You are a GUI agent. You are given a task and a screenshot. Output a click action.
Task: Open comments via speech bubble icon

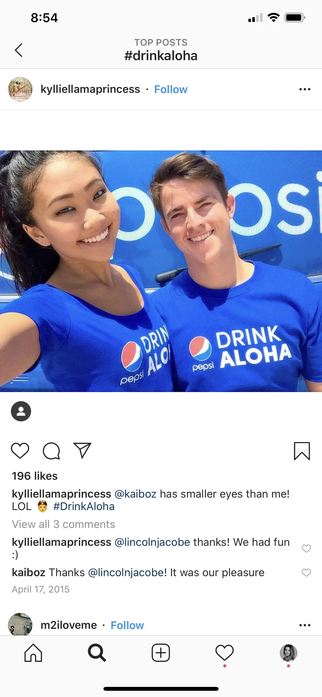[x=51, y=451]
